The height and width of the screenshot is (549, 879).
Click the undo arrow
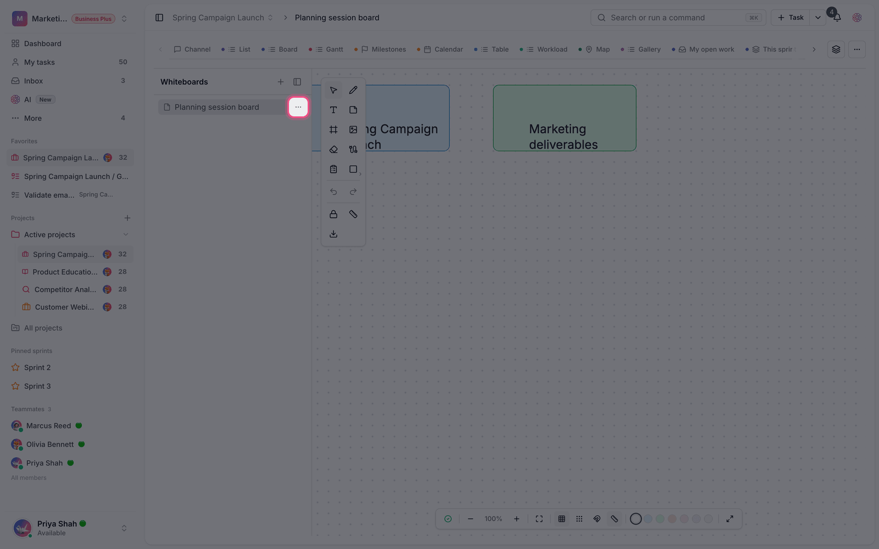(333, 192)
